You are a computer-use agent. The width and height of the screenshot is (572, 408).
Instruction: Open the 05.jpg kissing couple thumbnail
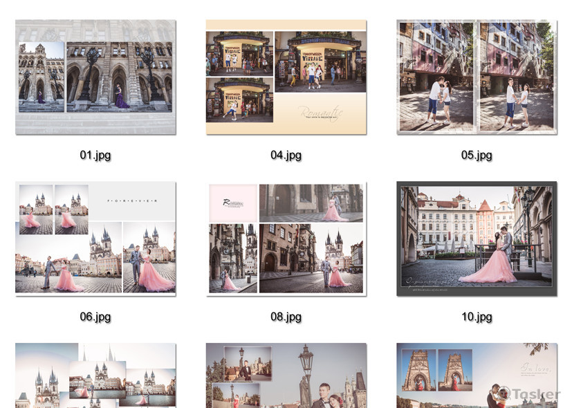(477, 77)
